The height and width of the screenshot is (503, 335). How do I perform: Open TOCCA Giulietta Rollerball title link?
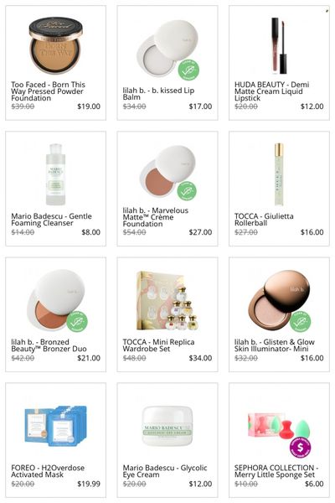(264, 220)
